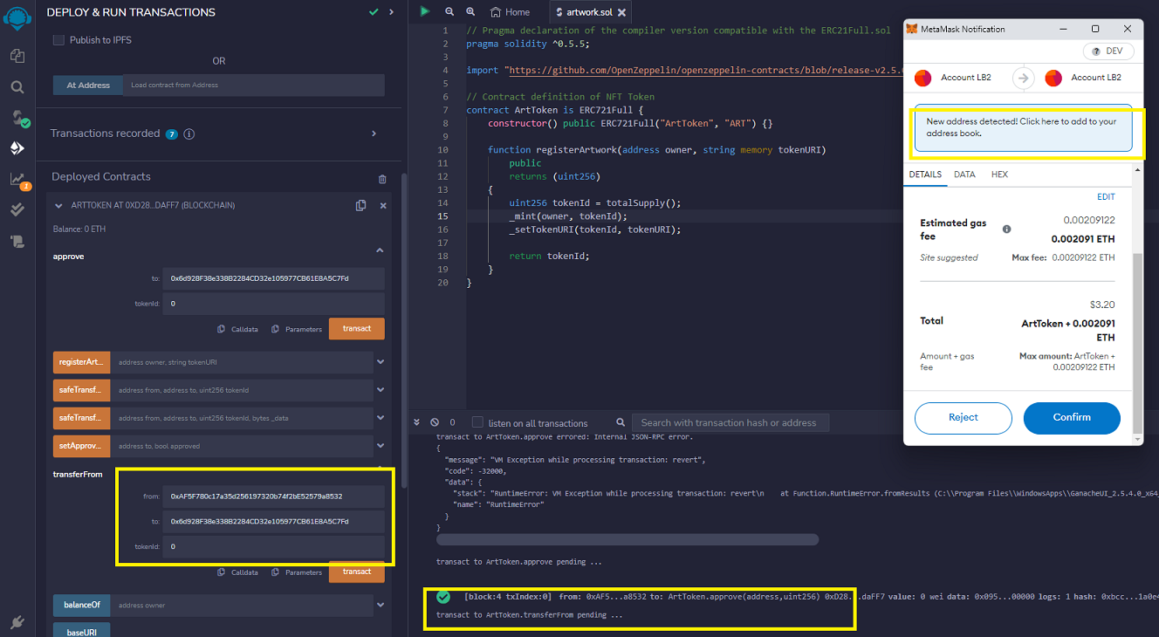Enable the Publish to IPFS checkbox
Image resolution: width=1159 pixels, height=637 pixels.
point(59,40)
